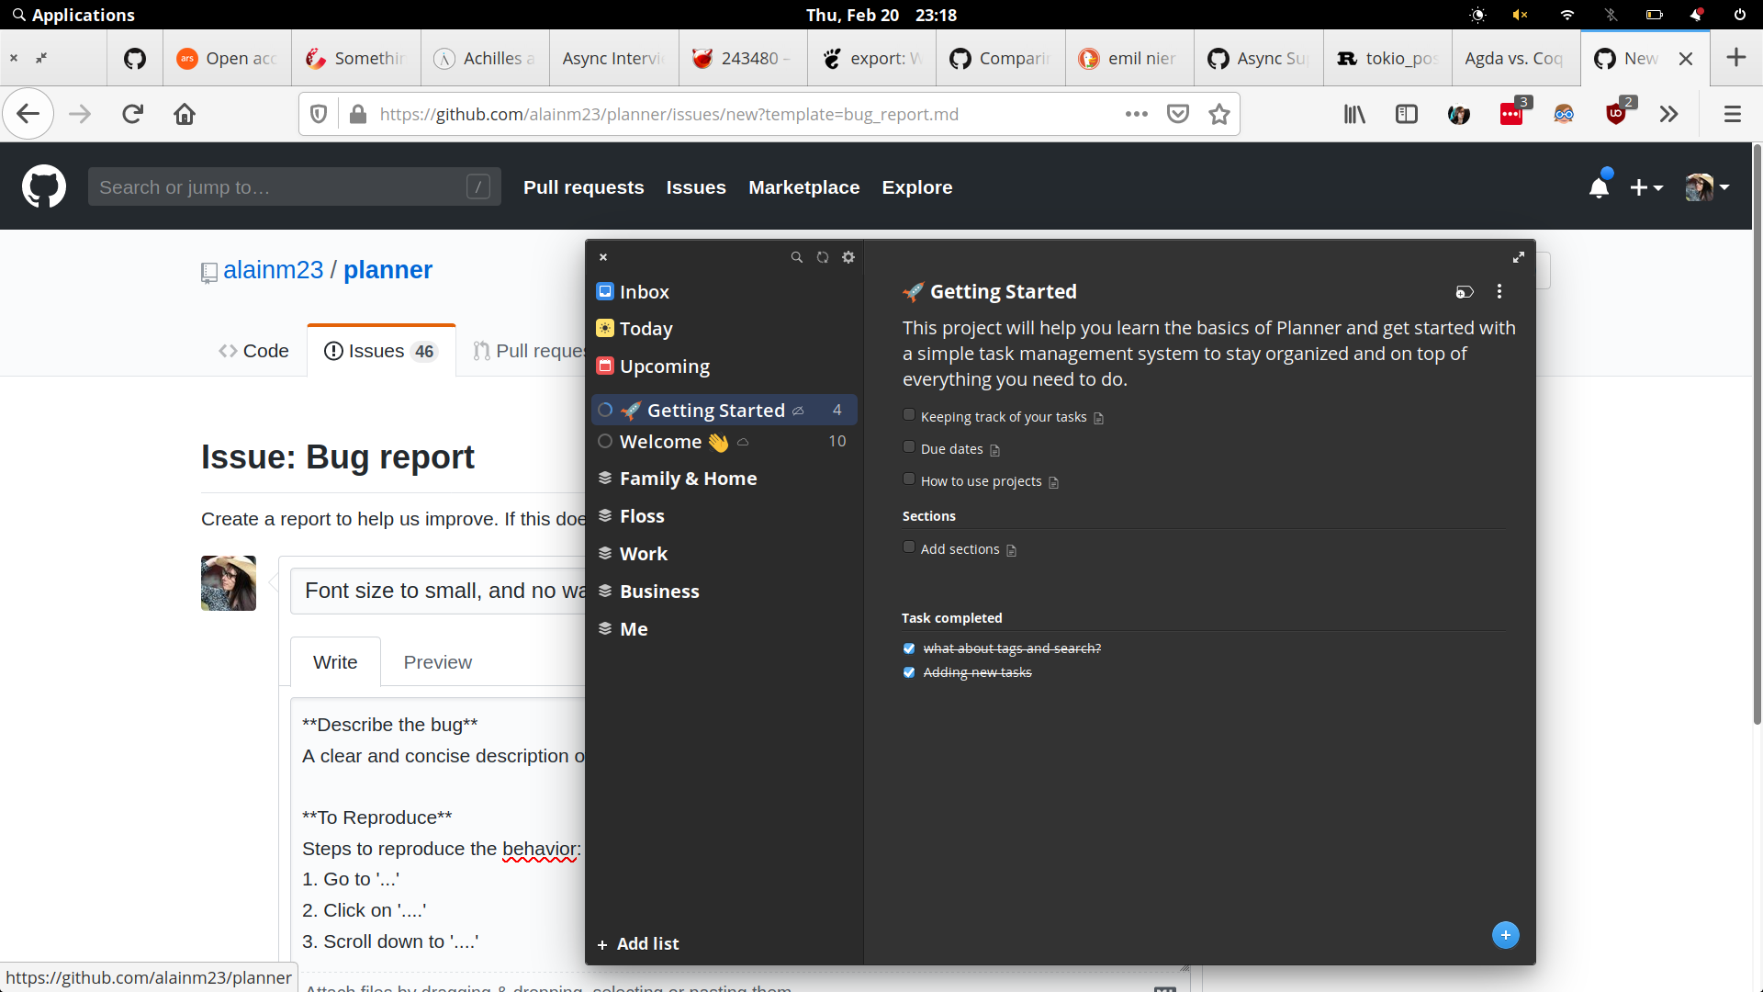Viewport: 1763px width, 992px height.
Task: Expand the task panel to fullscreen
Action: [x=1518, y=257]
